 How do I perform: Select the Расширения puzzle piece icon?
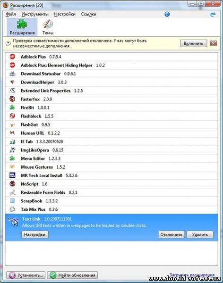tap(22, 24)
